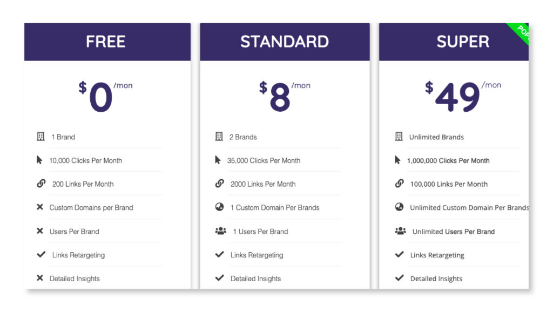Click the checkmark beside Standard plan Detailed Insights
The height and width of the screenshot is (312, 553).
[x=219, y=279]
